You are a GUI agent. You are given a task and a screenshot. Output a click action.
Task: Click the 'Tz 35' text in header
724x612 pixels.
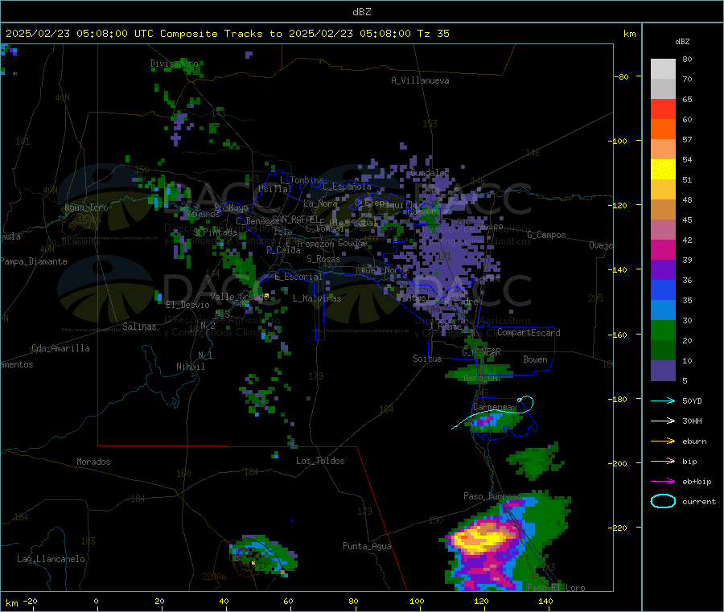[433, 33]
